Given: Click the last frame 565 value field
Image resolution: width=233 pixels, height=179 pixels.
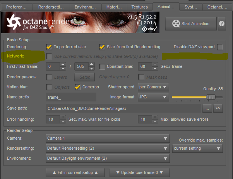Looking at the screenshot, I should 82,66.
